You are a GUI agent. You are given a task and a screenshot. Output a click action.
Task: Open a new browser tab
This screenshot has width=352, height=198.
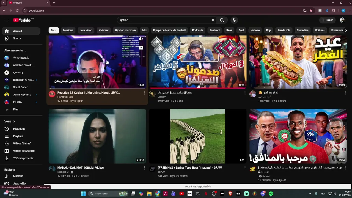tap(54, 3)
